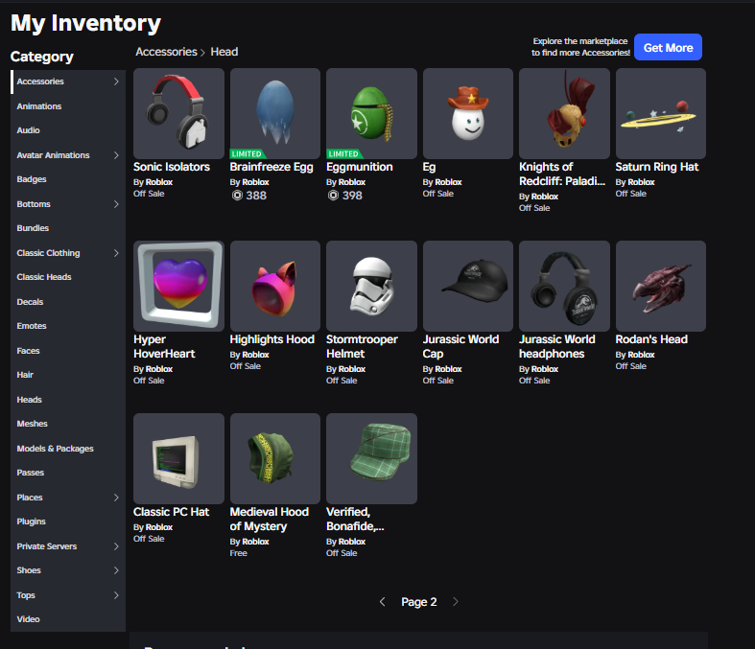
Task: Open the Hyper HoverHeart item image
Action: [x=178, y=286]
